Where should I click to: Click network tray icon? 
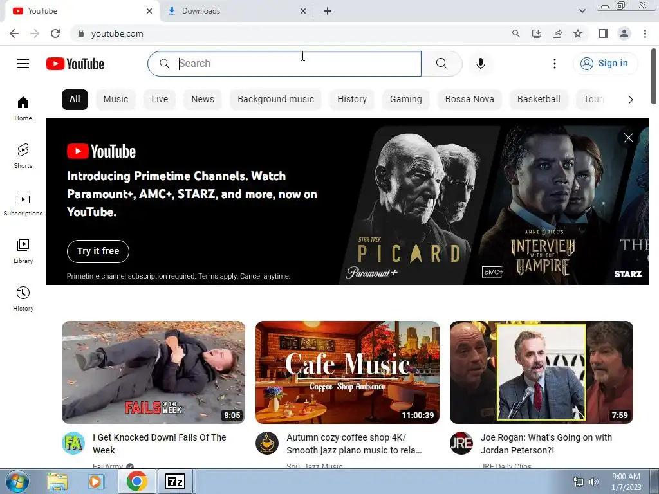click(x=579, y=482)
